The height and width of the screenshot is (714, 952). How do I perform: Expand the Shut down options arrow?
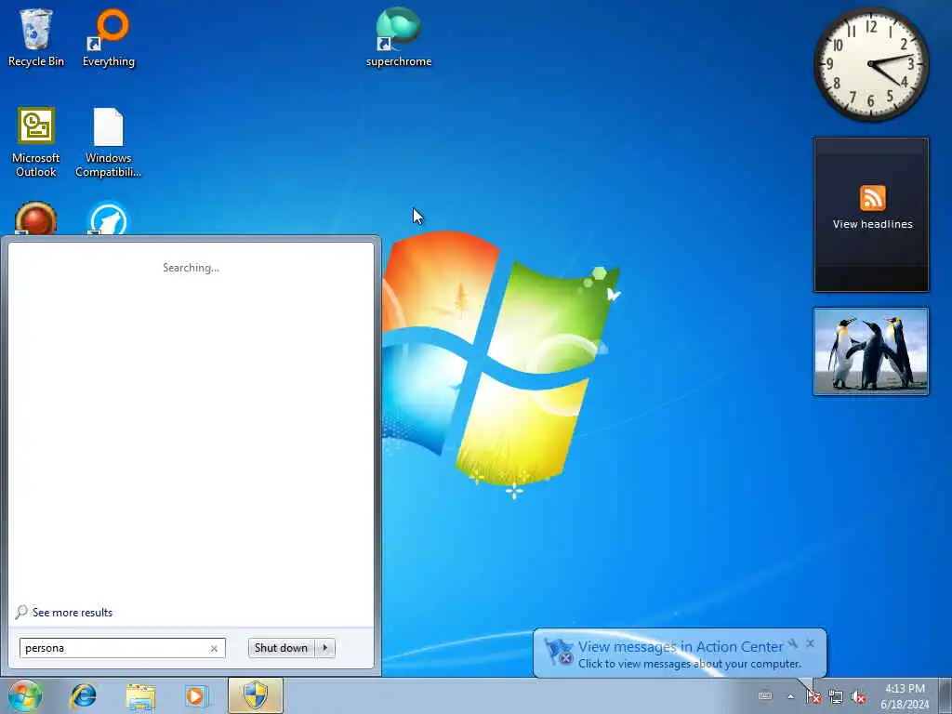point(325,648)
